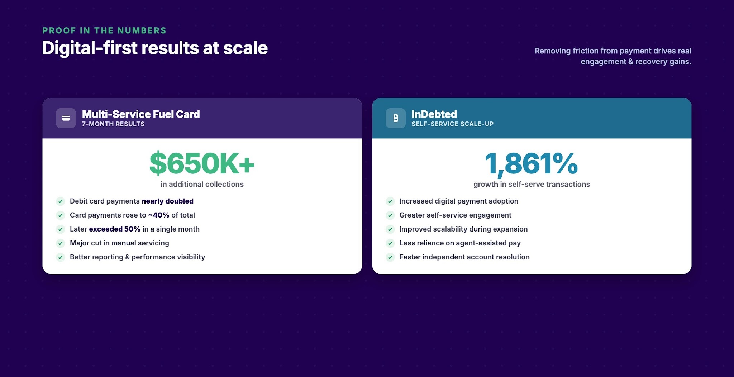734x377 pixels.
Task: Click checkmark beside Debit card payments nearly doubled
Action: pos(61,201)
